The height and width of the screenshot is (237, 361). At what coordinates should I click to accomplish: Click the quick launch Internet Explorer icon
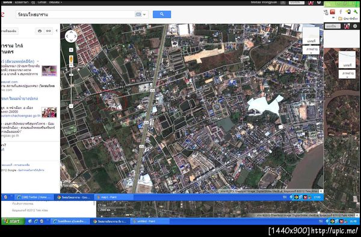[35, 221]
